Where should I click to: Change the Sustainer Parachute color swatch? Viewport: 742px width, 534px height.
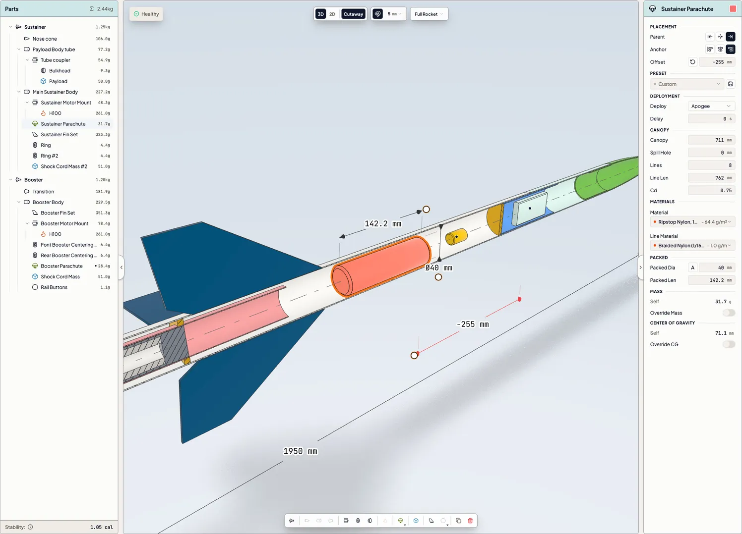pos(733,9)
